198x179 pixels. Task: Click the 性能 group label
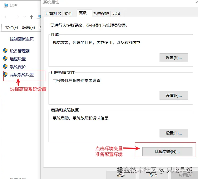point(55,35)
